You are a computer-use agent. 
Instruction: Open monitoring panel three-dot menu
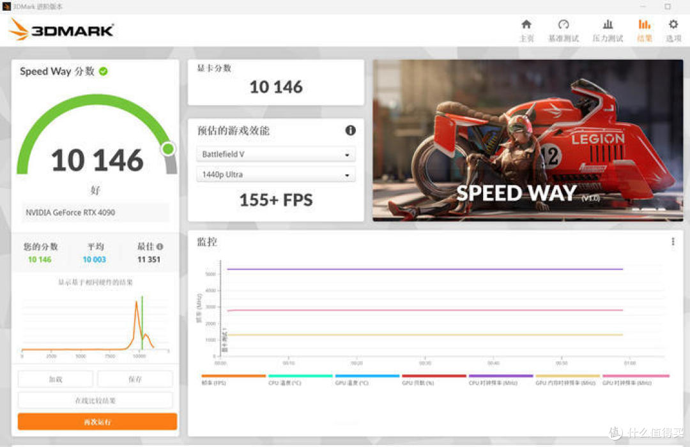[673, 241]
